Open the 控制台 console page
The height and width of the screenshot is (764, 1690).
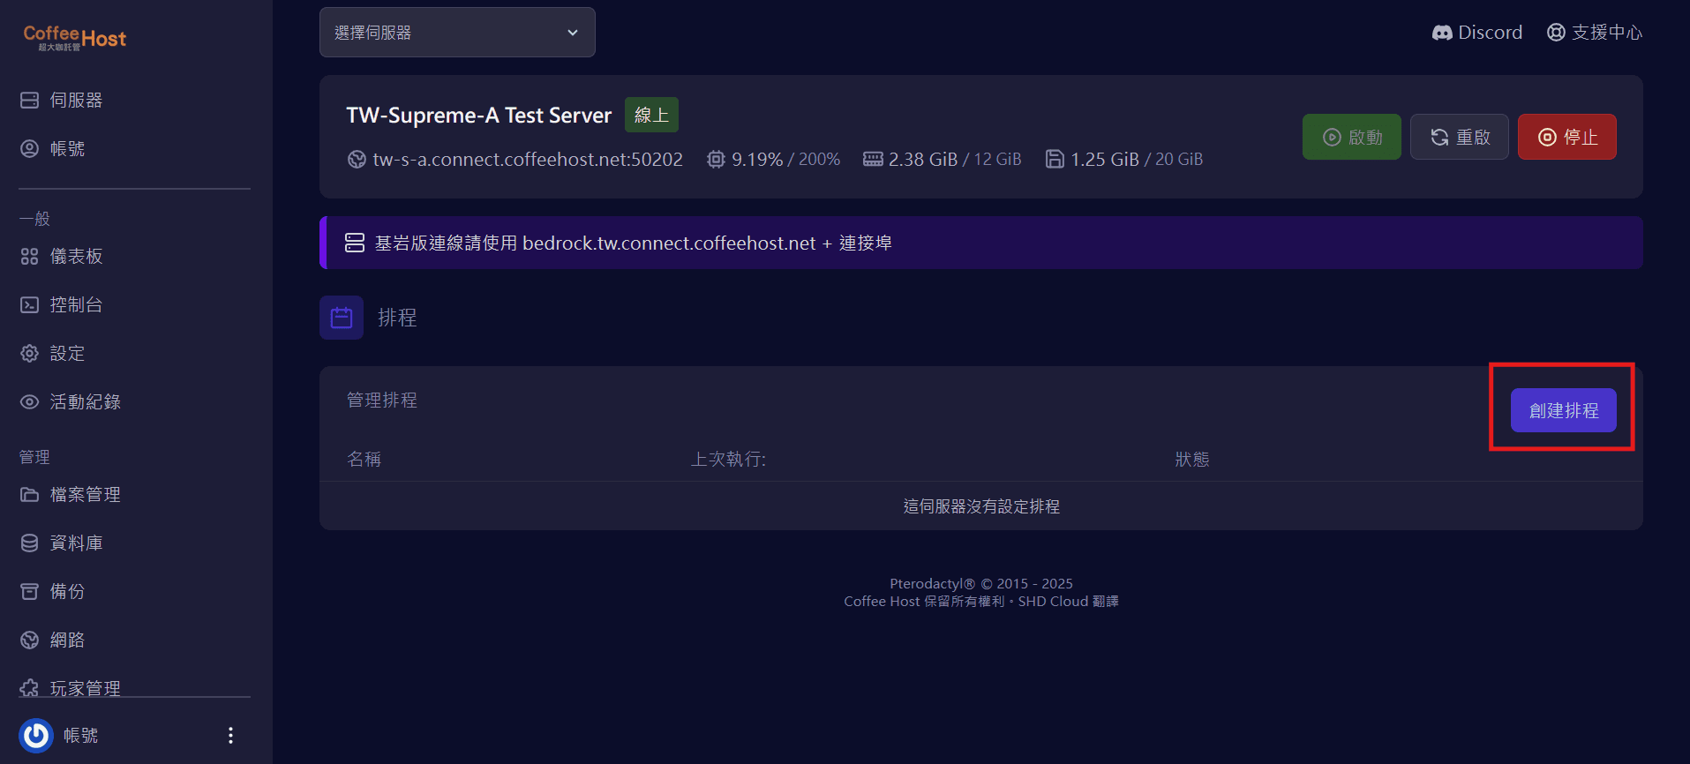click(62, 305)
